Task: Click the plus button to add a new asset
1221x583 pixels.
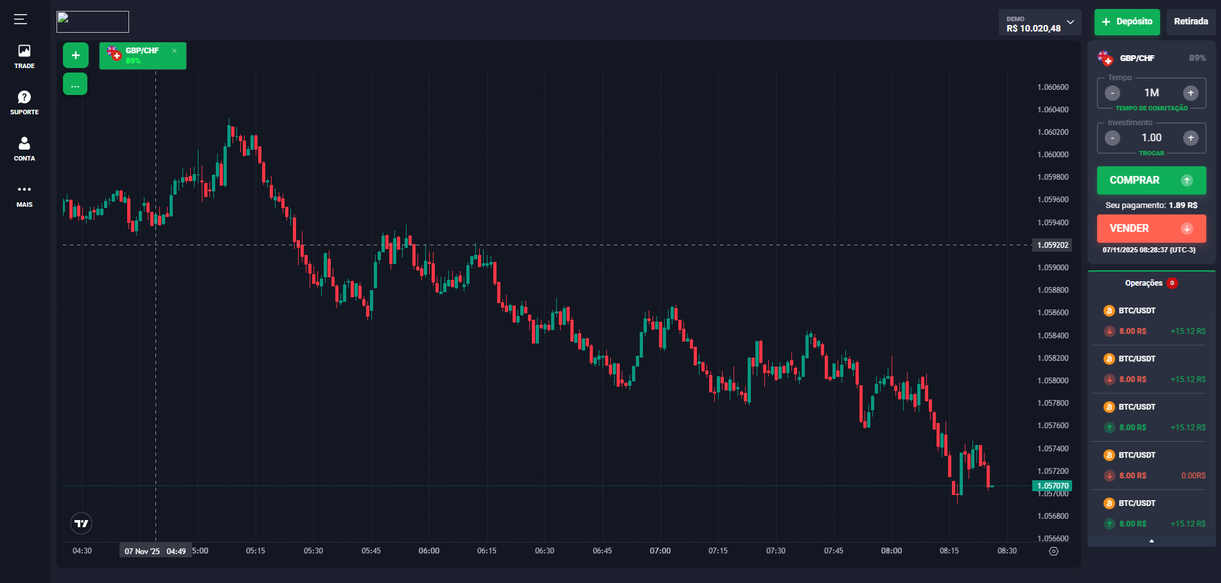Action: coord(75,55)
